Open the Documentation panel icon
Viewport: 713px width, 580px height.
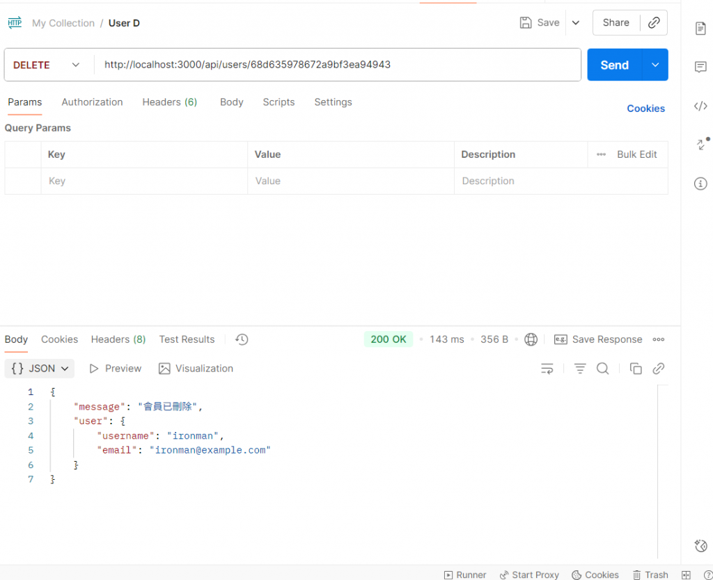tap(700, 28)
